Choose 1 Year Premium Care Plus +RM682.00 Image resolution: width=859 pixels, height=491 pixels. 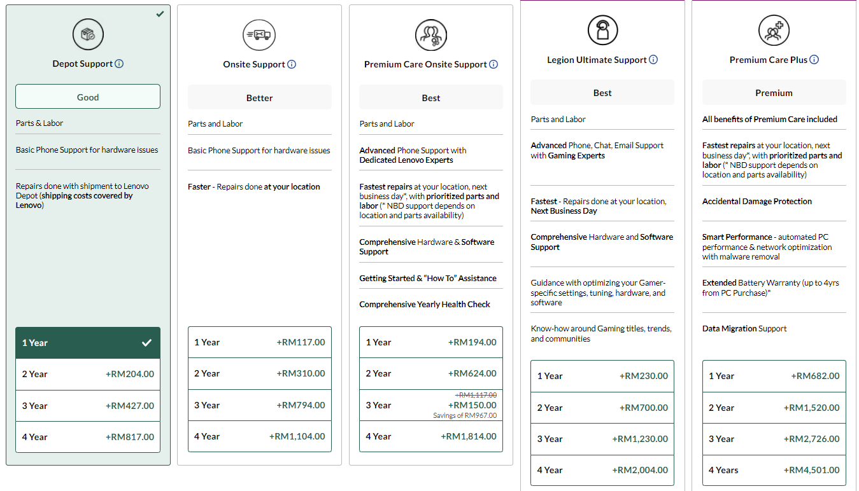click(774, 376)
